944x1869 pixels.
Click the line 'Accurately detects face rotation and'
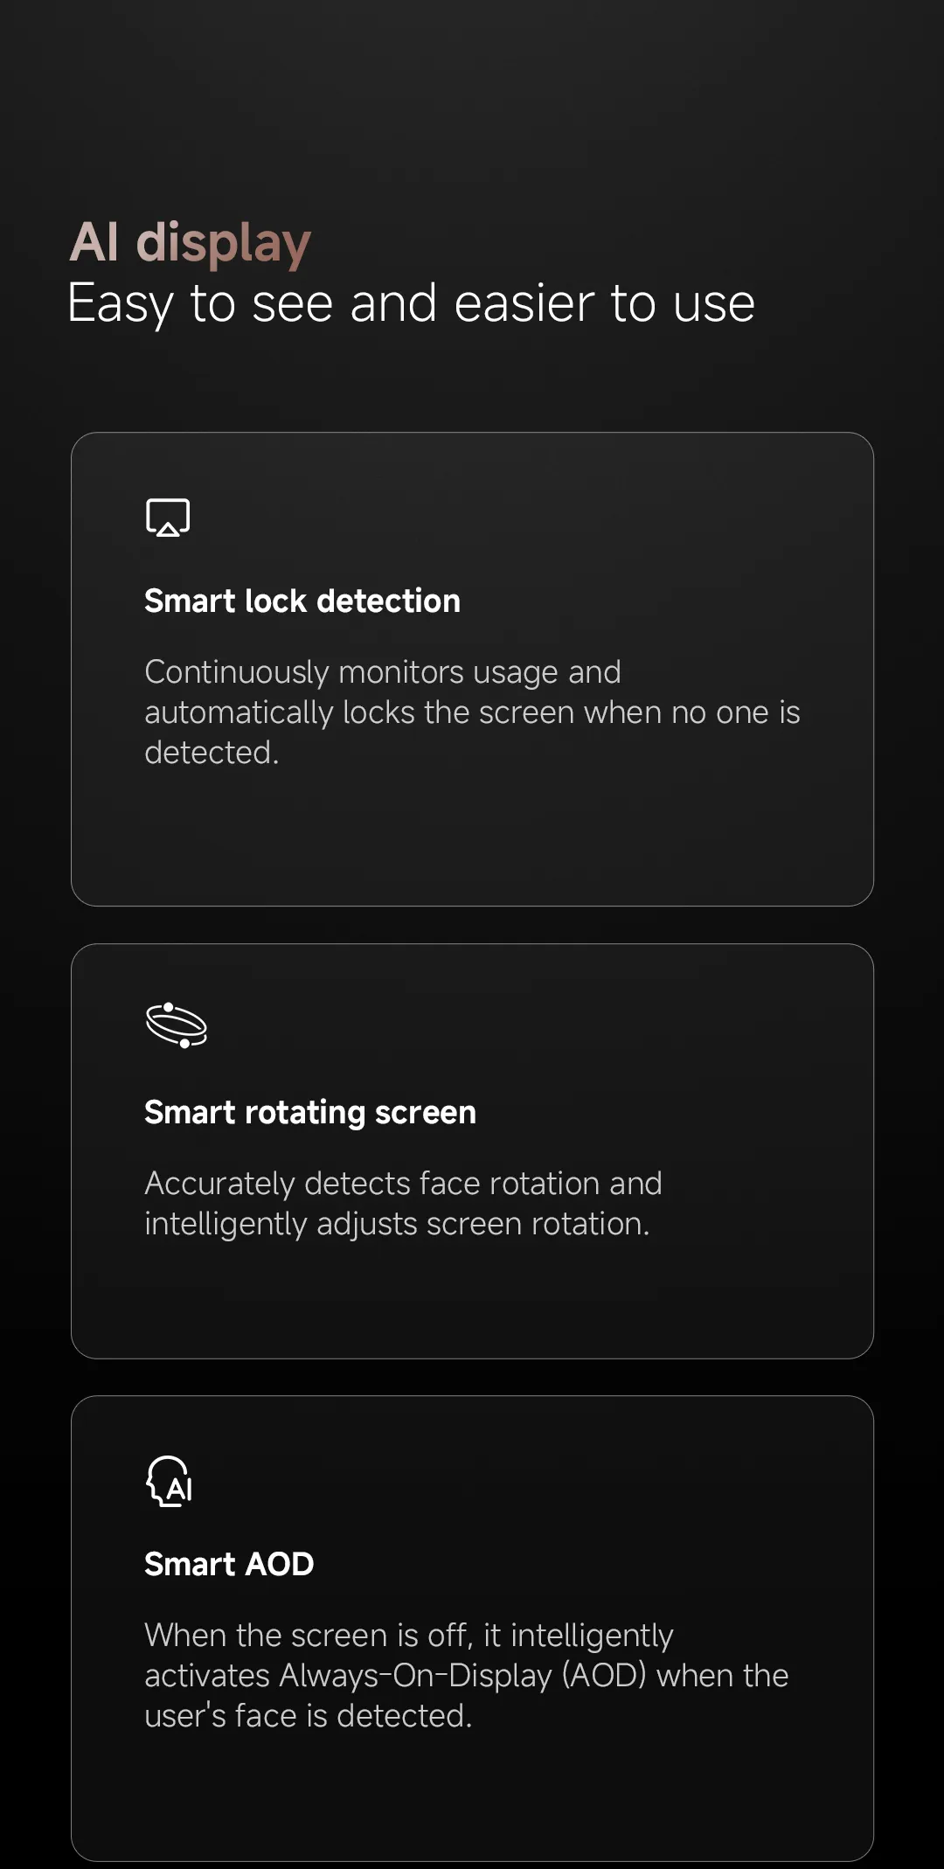pos(403,1184)
